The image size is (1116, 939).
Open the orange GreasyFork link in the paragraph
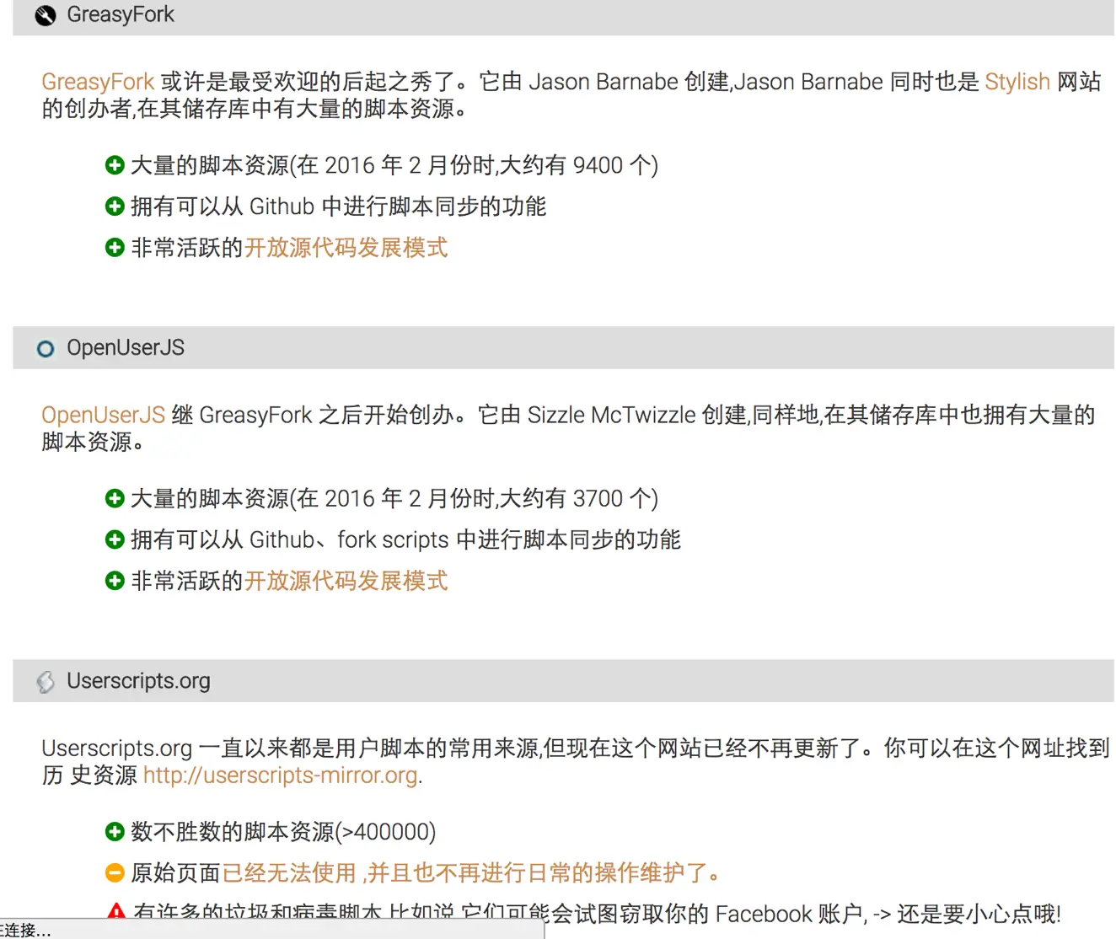pos(98,82)
